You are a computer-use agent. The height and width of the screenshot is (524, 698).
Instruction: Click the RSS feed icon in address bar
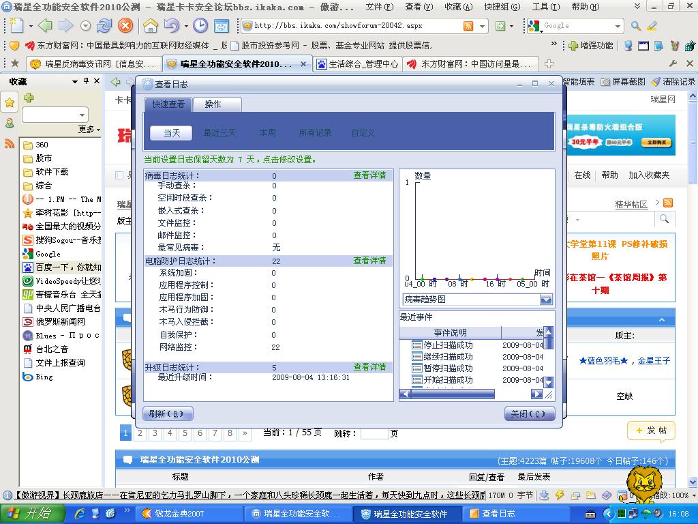pos(468,26)
